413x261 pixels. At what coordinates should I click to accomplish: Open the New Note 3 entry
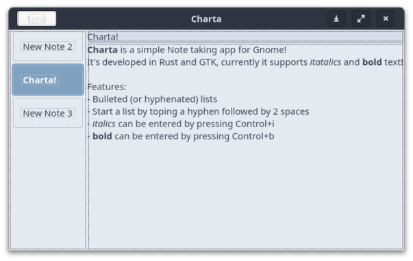click(x=48, y=113)
